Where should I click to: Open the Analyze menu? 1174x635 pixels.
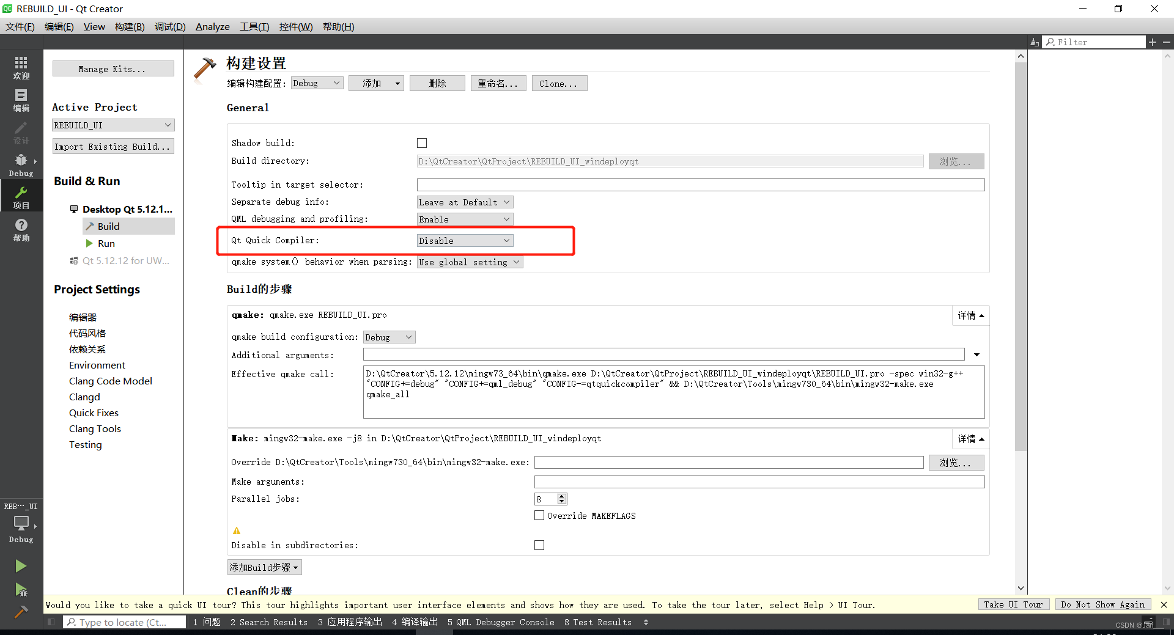213,26
